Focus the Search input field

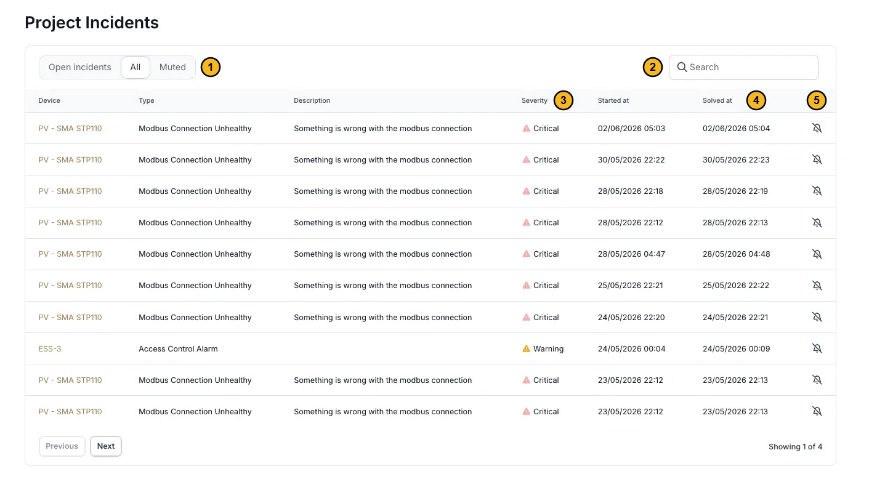(743, 67)
